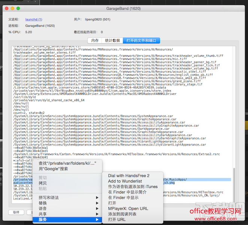
Task: Open the launchd (1) parent process link
Action: click(34, 19)
